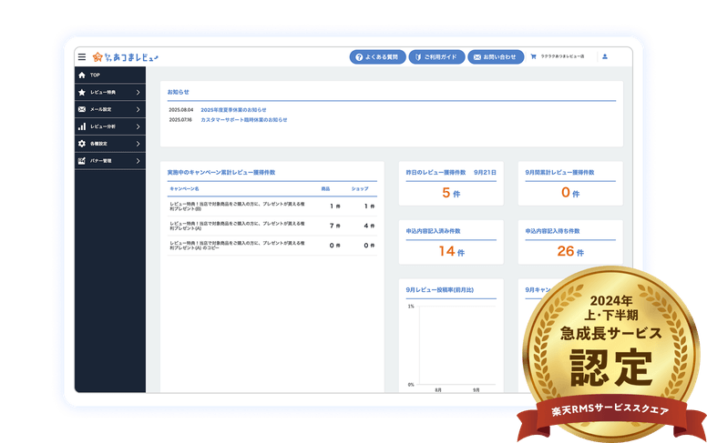Click the envelope icon for メール設定
707x443 pixels.
click(x=82, y=109)
